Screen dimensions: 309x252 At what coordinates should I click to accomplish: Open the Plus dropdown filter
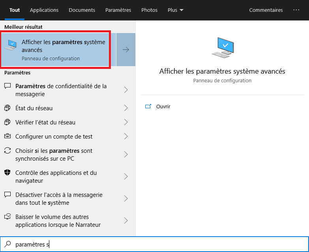[x=175, y=10]
